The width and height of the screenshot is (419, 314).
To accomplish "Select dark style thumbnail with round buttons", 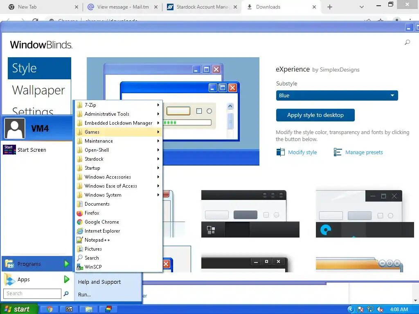I will [250, 213].
